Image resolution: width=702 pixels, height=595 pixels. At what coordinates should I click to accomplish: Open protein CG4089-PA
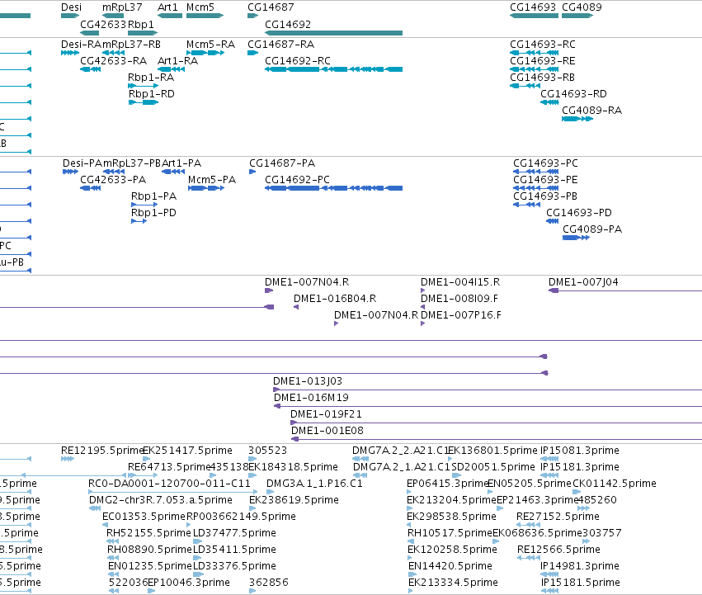[x=576, y=238]
